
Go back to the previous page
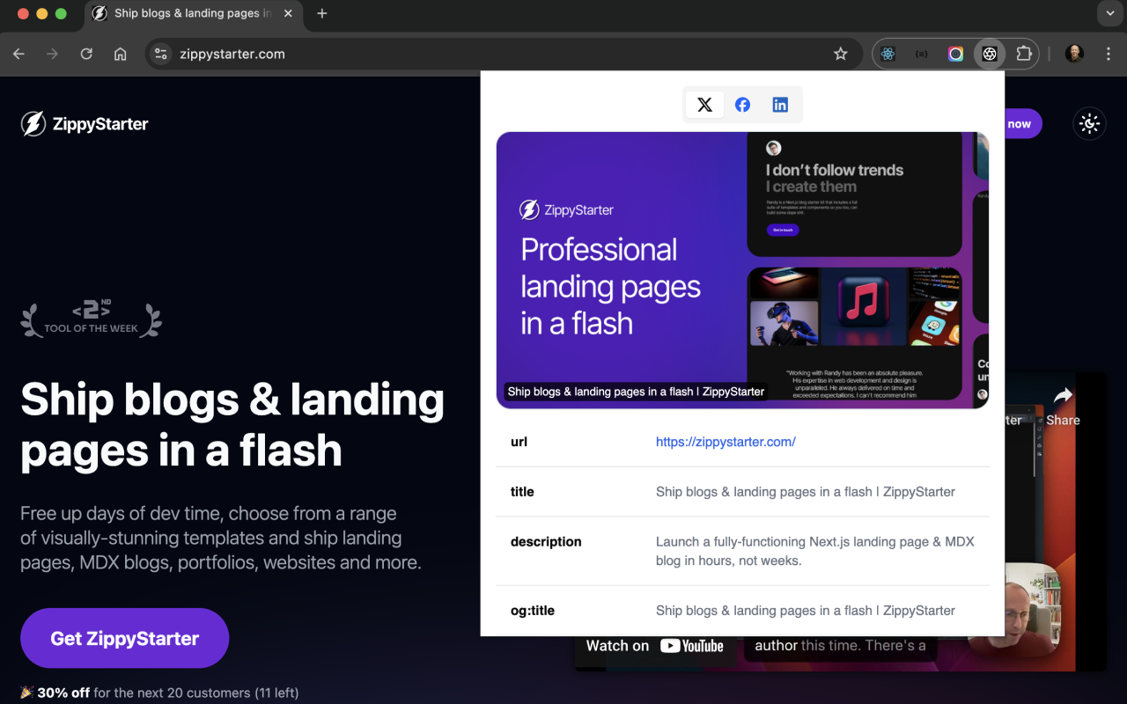[18, 55]
